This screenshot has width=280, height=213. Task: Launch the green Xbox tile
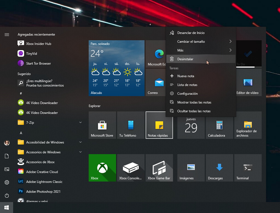[x=102, y=168]
